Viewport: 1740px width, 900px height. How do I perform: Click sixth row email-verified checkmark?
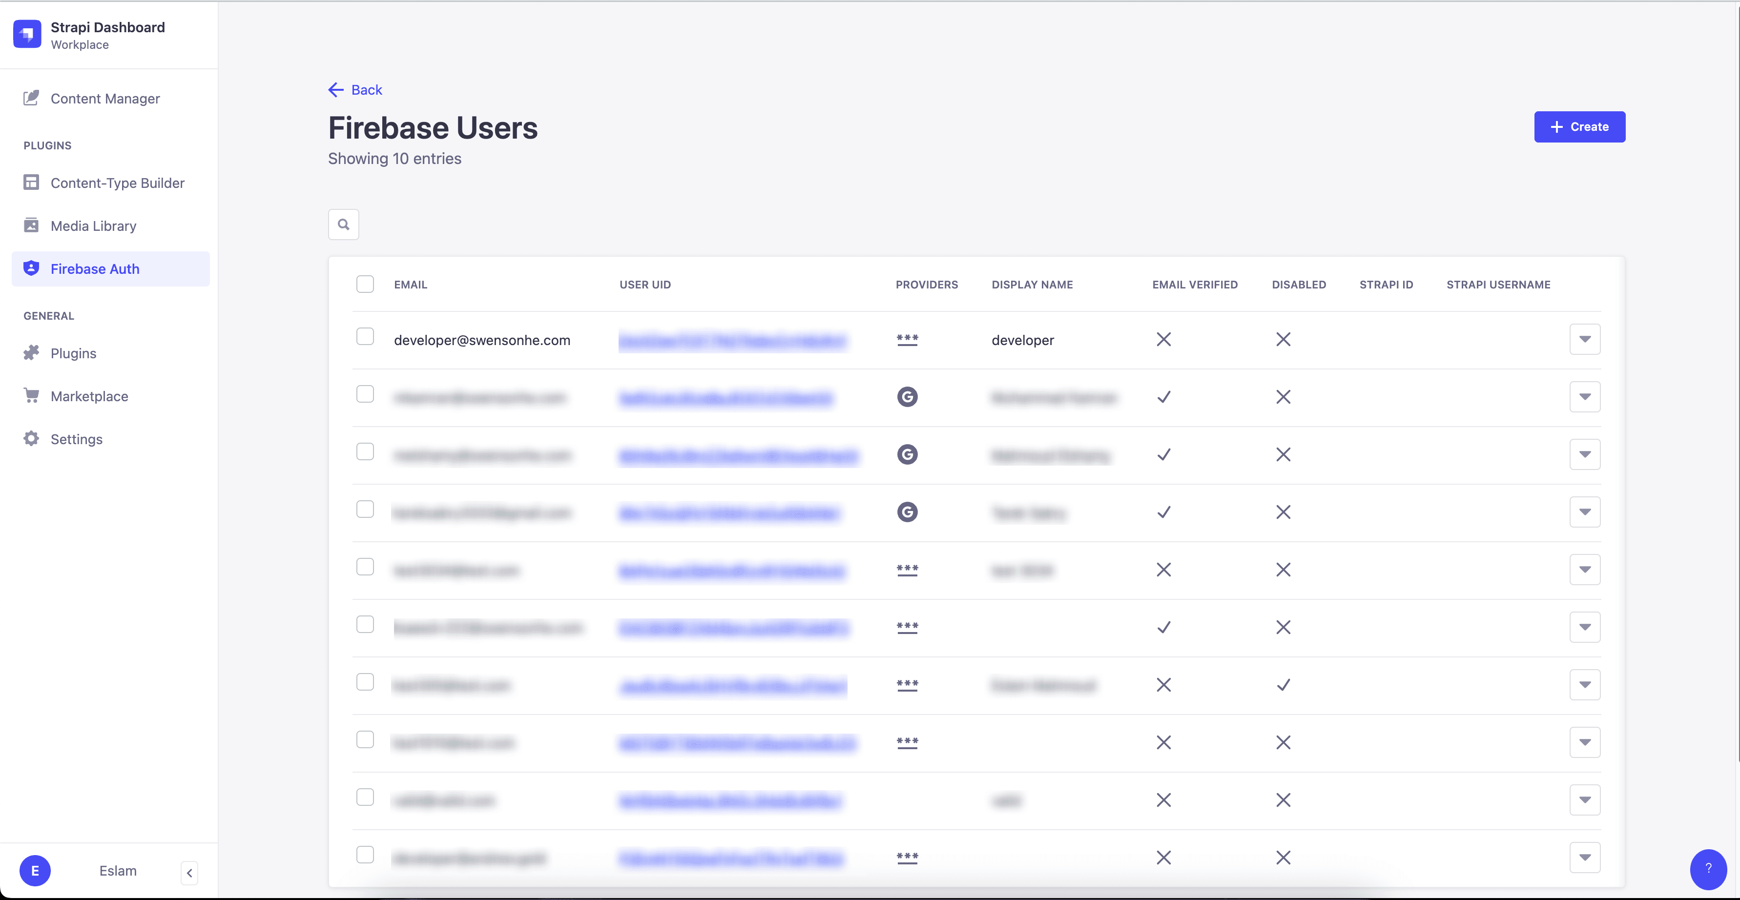pos(1163,627)
